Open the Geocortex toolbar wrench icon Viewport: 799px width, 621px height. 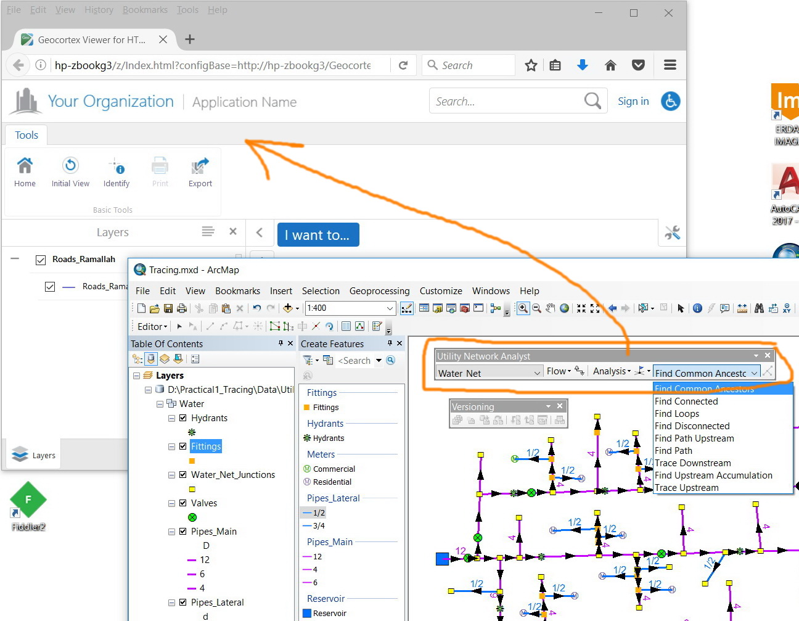pyautogui.click(x=673, y=233)
